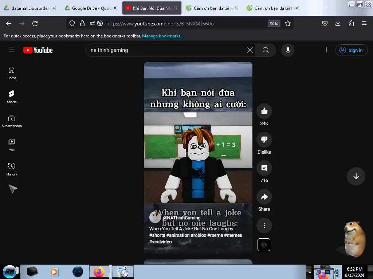
Task: Like the short with thumbs up
Action: tap(264, 111)
